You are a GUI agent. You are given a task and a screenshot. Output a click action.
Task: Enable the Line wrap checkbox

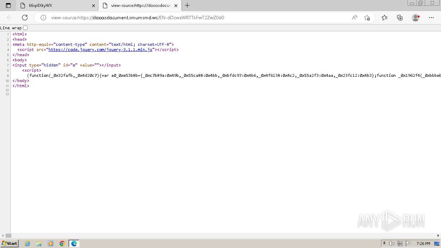[25, 28]
